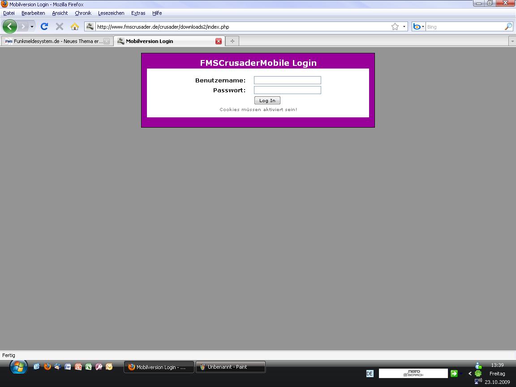Click the Benutzername input field
The image size is (516, 387).
[287, 80]
